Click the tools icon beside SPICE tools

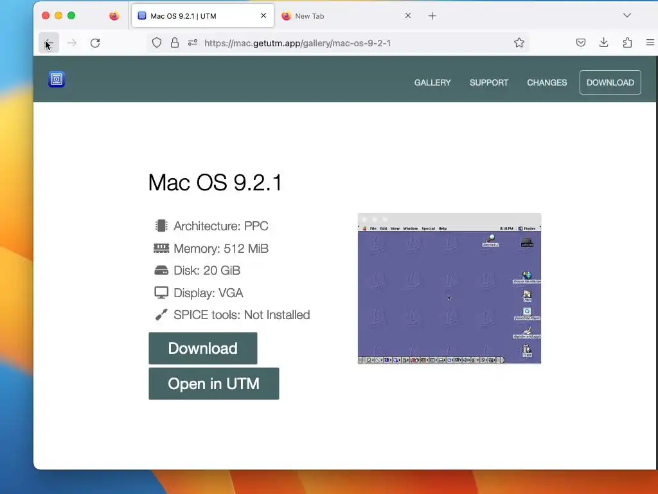161,315
